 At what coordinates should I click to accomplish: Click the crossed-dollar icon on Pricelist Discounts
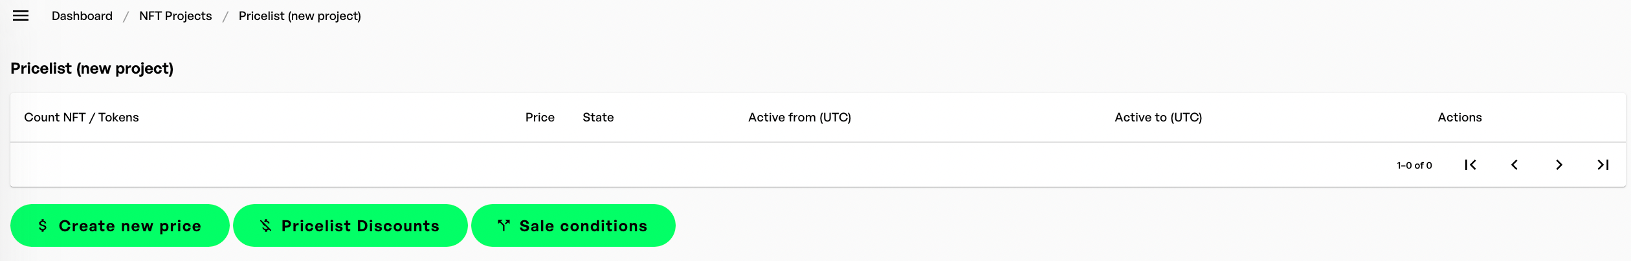[266, 225]
